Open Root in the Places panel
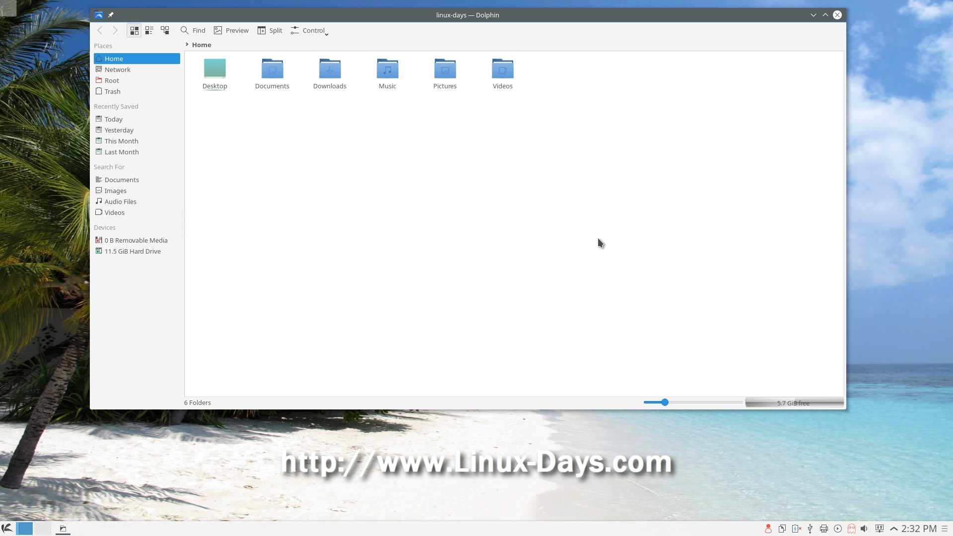 137,80
